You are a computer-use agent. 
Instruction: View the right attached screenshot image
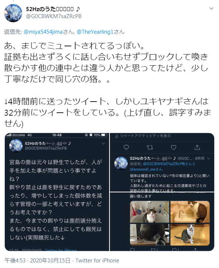[162, 192]
